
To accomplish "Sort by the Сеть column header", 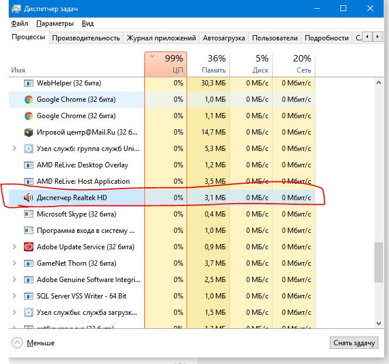I will pyautogui.click(x=294, y=64).
